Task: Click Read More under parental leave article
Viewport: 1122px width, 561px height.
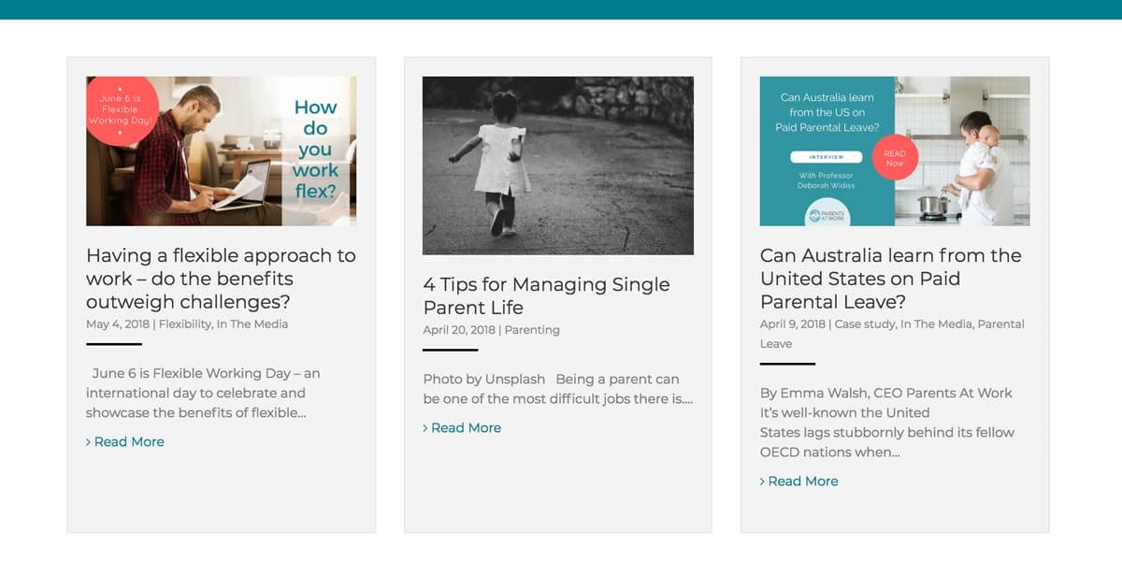Action: point(799,481)
